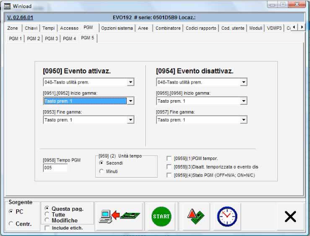The width and height of the screenshot is (310, 236).
Task: Switch to the Codici rapporto tab
Action: (x=201, y=28)
